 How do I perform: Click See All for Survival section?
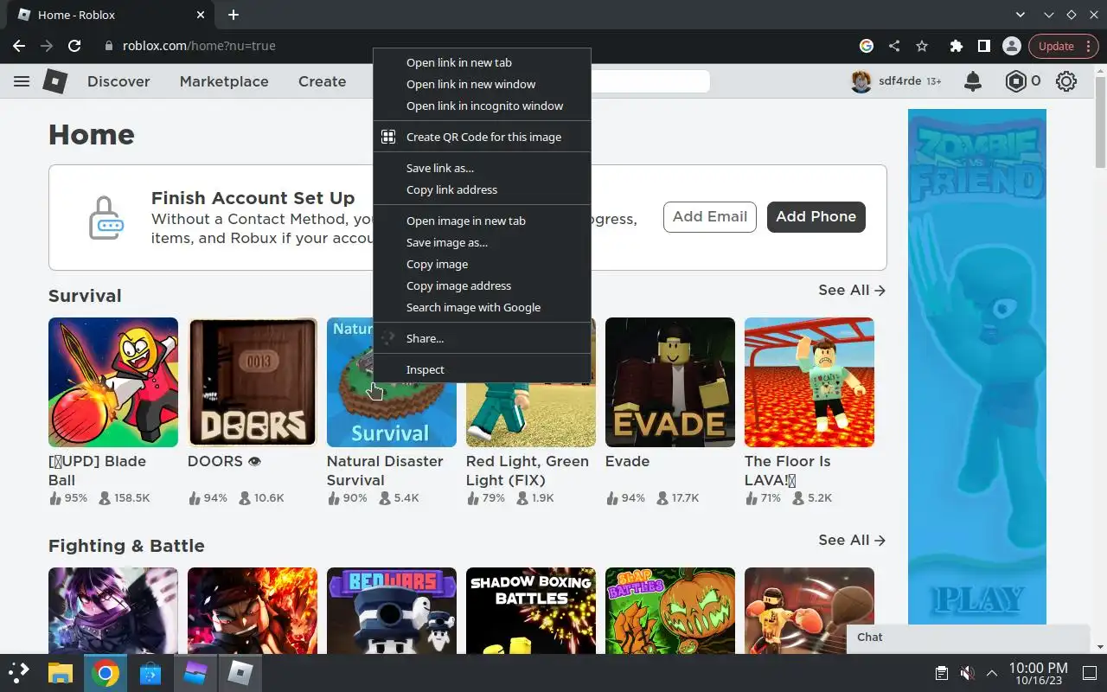pyautogui.click(x=852, y=290)
